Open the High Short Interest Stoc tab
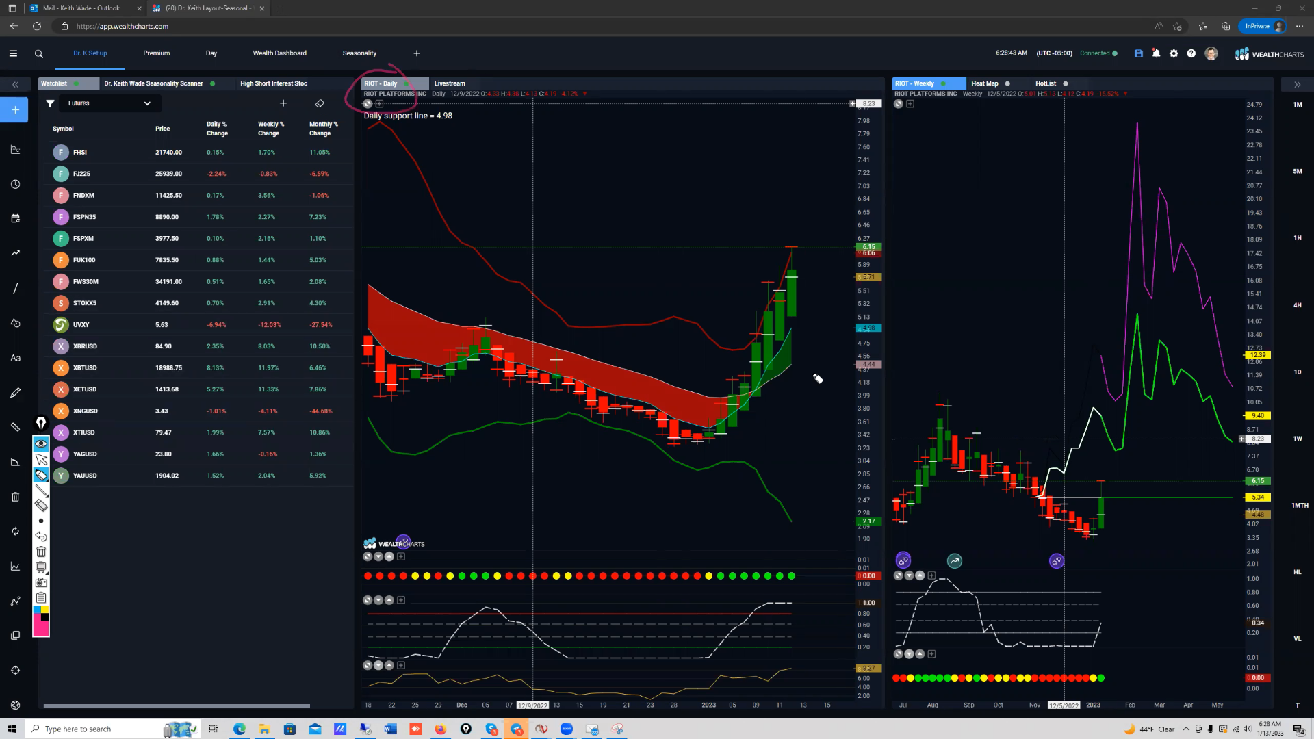Viewport: 1314px width, 739px height. pyautogui.click(x=274, y=83)
